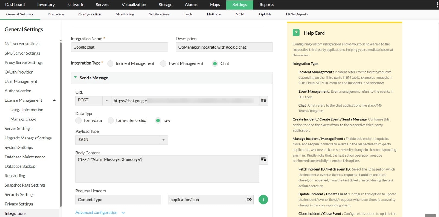Open User Management settings
The height and width of the screenshot is (217, 439).
[21, 81]
